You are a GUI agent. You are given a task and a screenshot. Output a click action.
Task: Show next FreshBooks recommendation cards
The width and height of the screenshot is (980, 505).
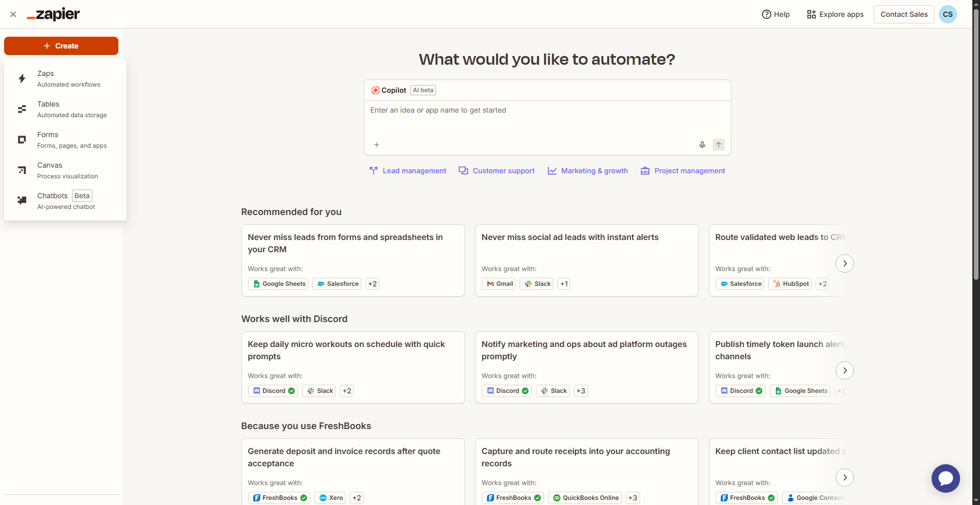tap(845, 477)
